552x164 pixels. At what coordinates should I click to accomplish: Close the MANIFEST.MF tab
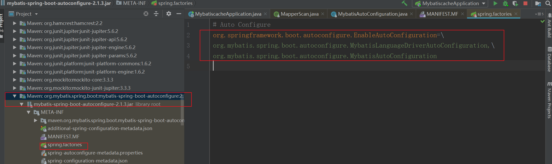point(462,14)
